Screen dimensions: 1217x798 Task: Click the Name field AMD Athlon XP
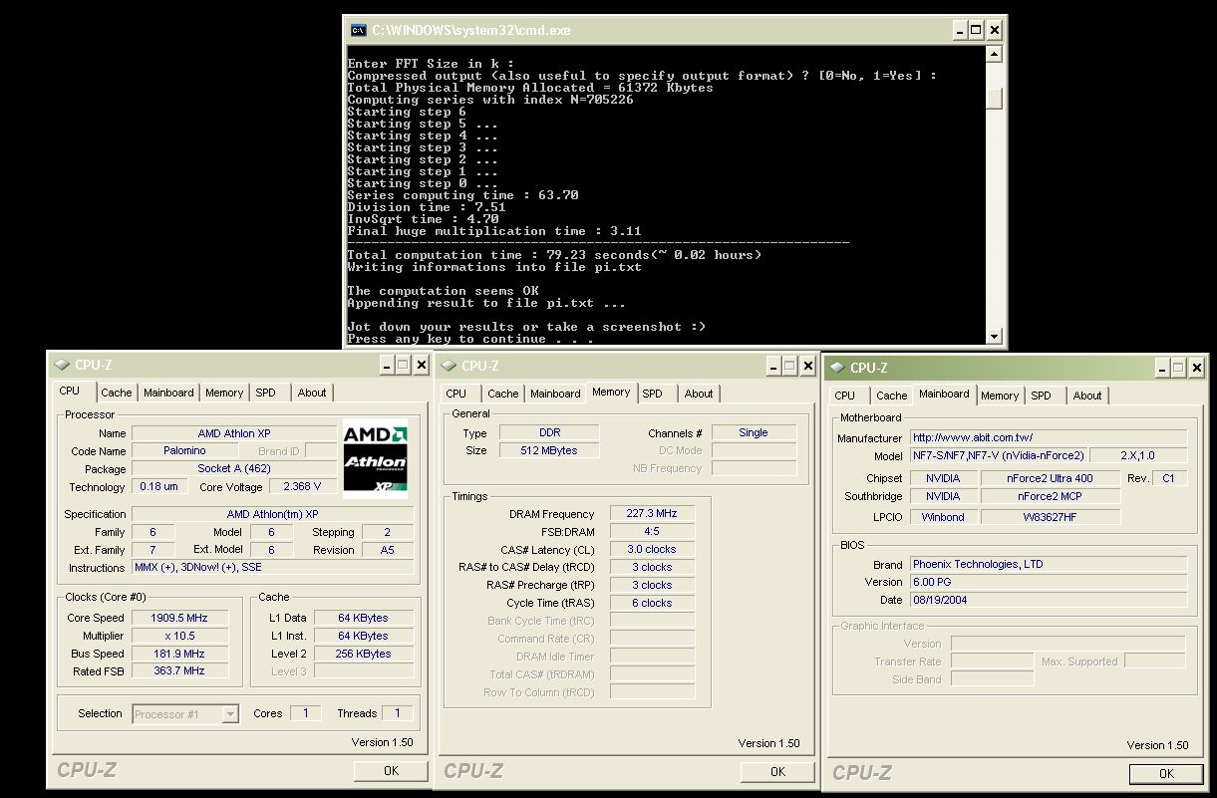pyautogui.click(x=234, y=433)
